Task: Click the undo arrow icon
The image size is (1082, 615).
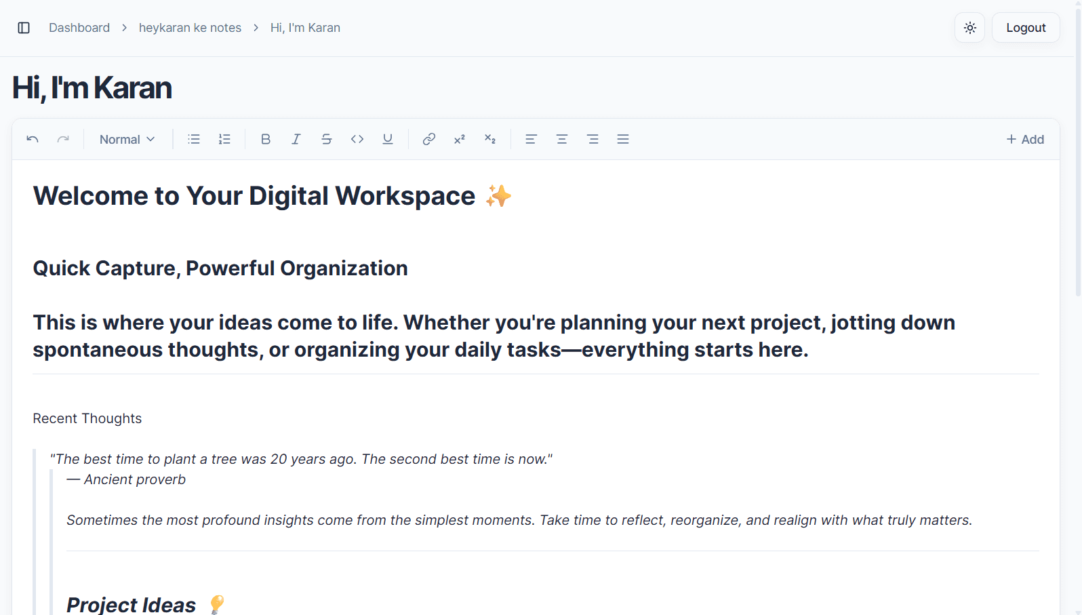Action: (x=33, y=139)
